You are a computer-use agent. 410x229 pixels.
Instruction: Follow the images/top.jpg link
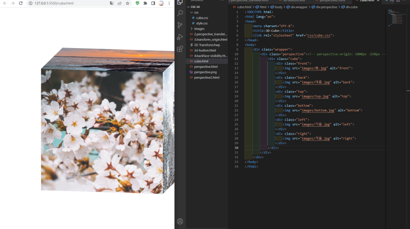point(315,97)
